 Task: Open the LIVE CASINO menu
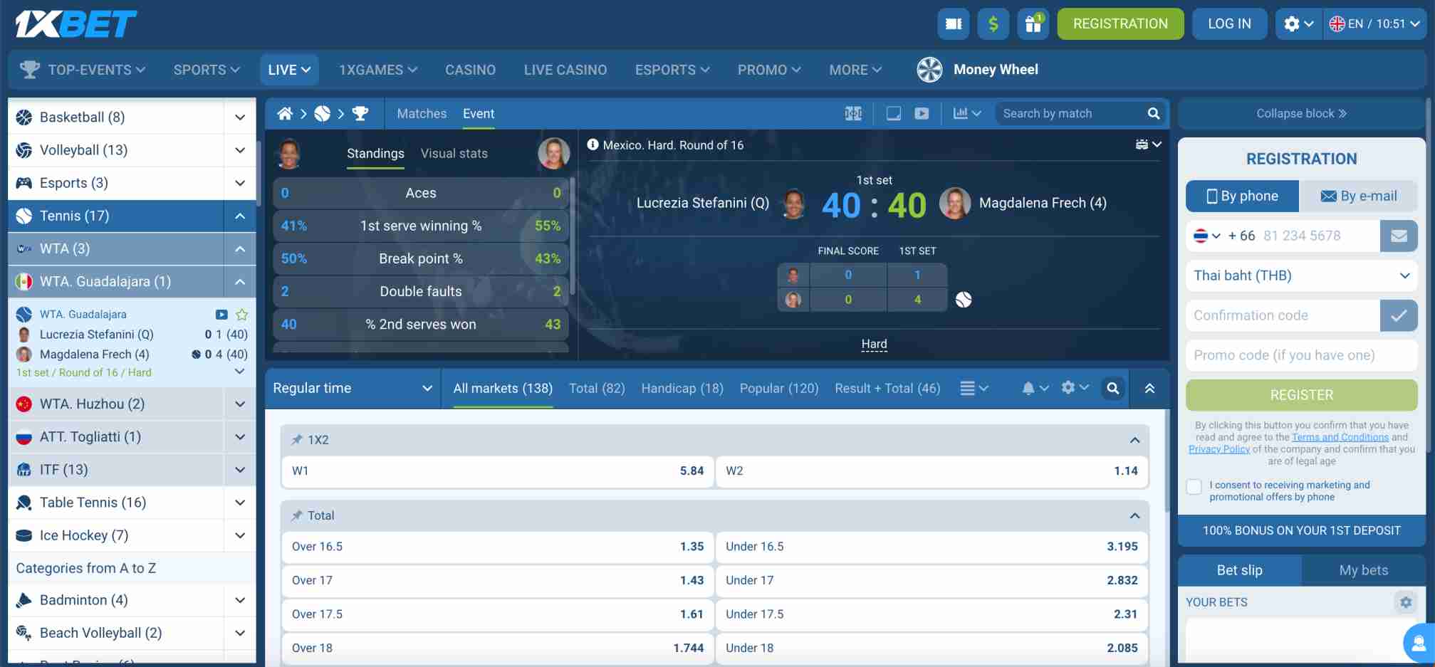[565, 69]
